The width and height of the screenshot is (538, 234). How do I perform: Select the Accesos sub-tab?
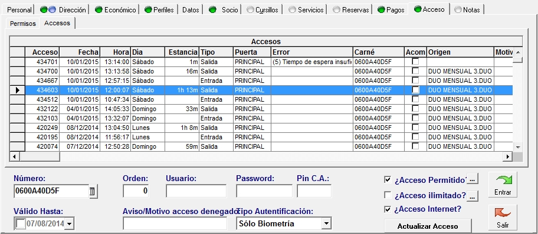click(x=57, y=24)
